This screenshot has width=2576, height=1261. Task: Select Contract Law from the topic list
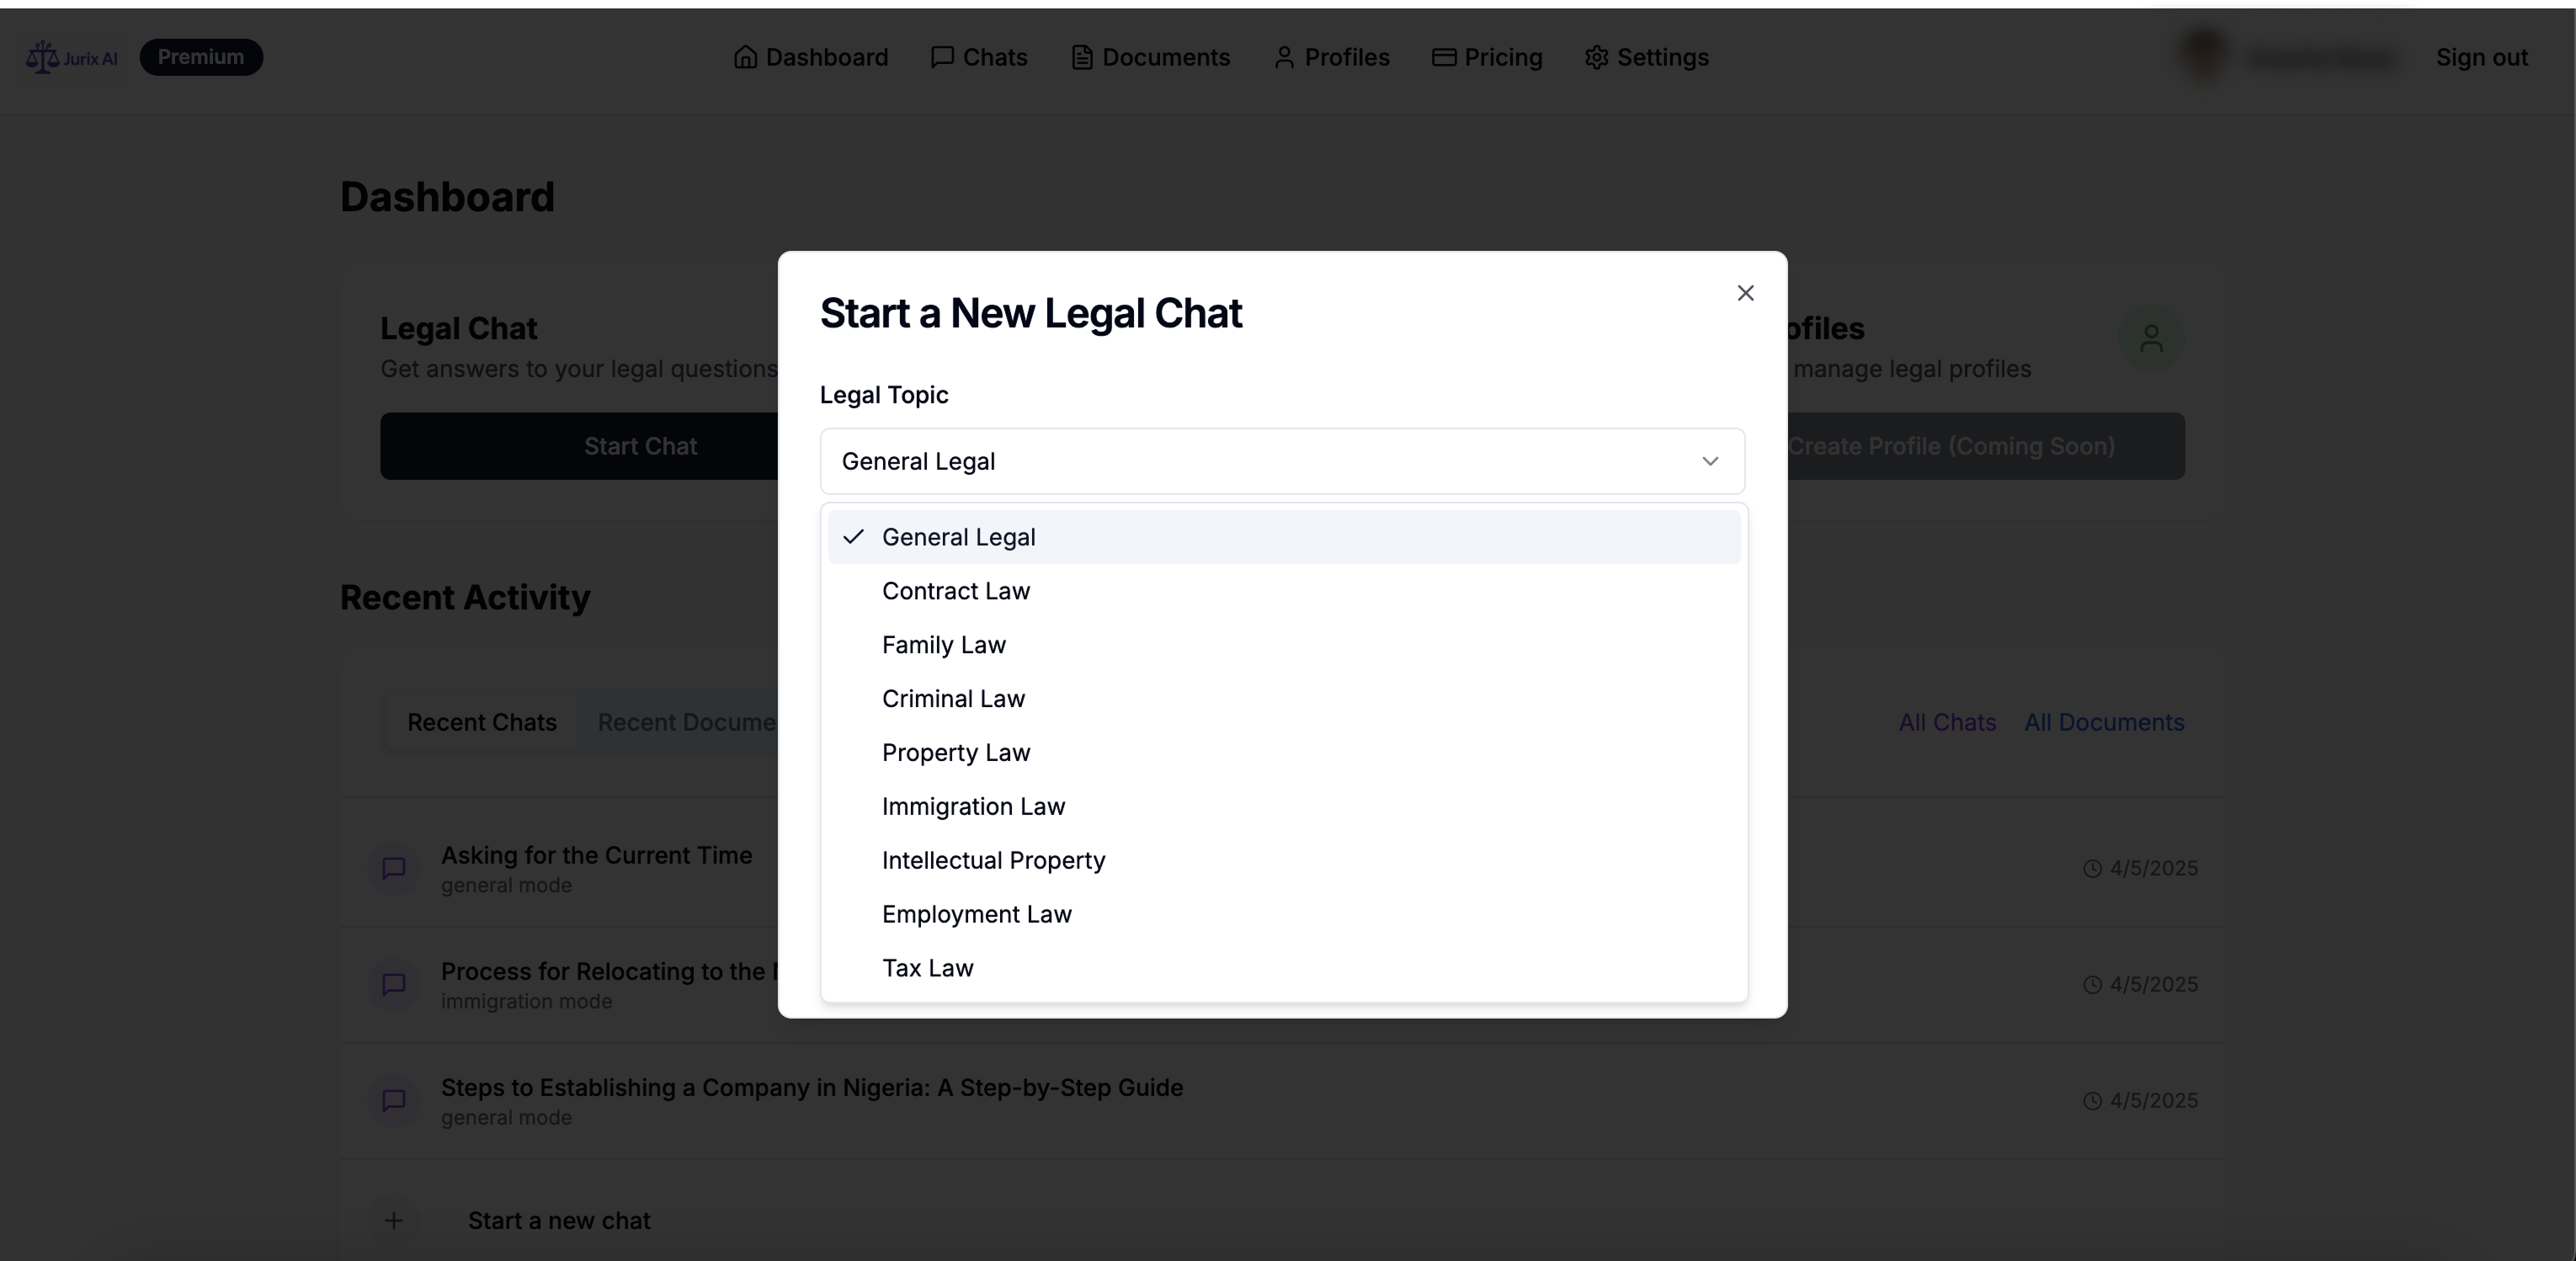coord(955,591)
